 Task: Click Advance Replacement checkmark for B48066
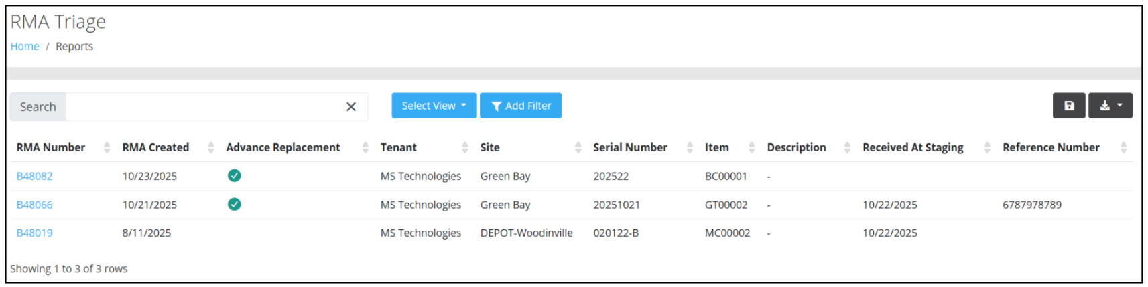234,204
